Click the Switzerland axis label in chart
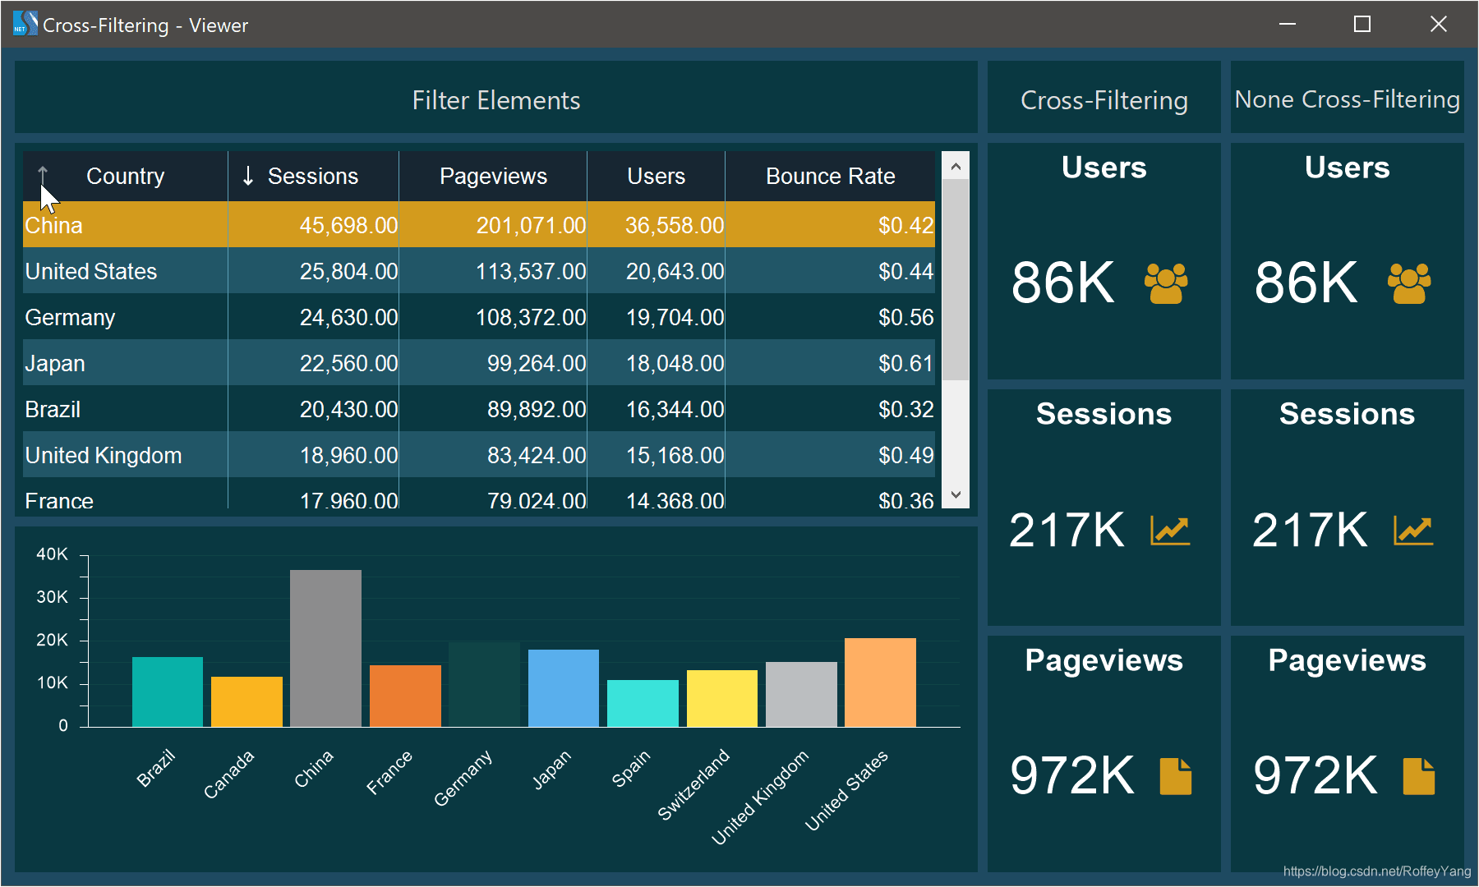 [693, 784]
